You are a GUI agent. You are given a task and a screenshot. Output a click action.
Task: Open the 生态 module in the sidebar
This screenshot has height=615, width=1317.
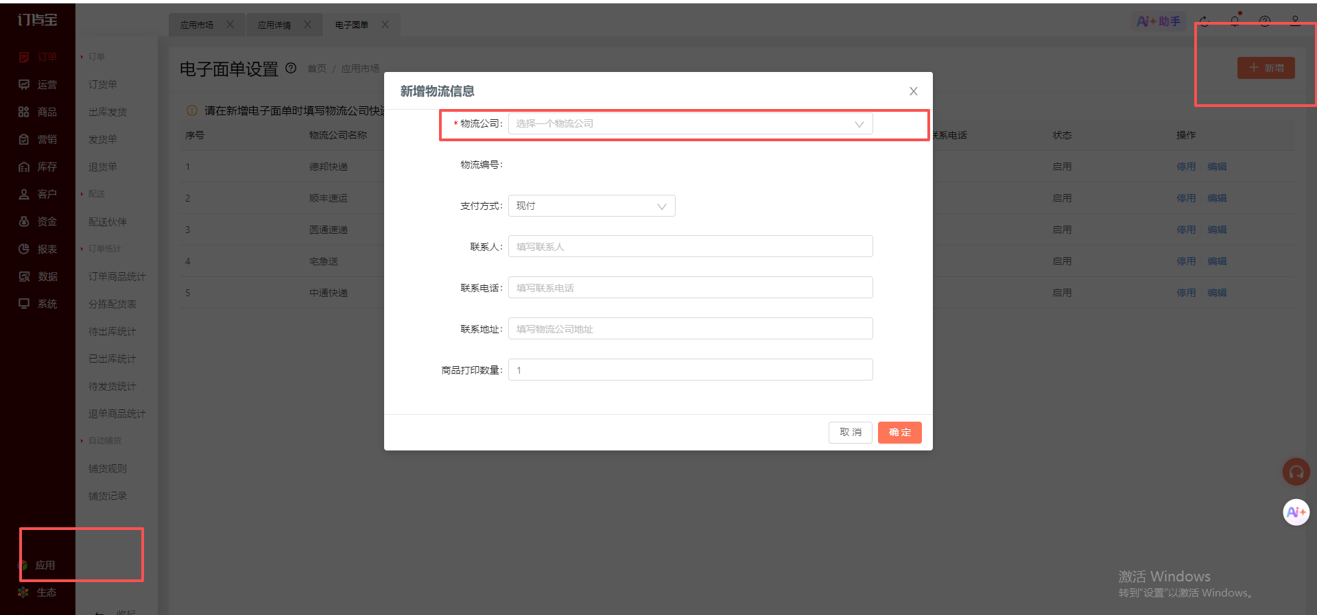[x=38, y=592]
